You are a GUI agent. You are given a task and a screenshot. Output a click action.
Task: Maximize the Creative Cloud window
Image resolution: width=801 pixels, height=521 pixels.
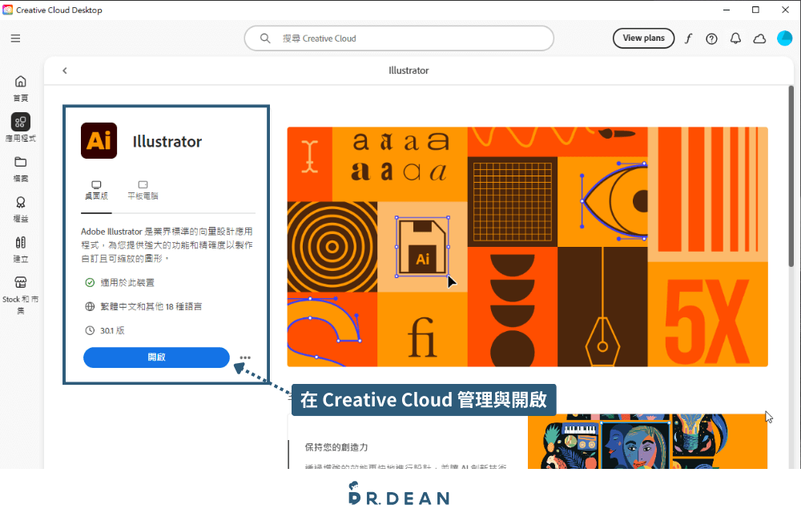[755, 10]
